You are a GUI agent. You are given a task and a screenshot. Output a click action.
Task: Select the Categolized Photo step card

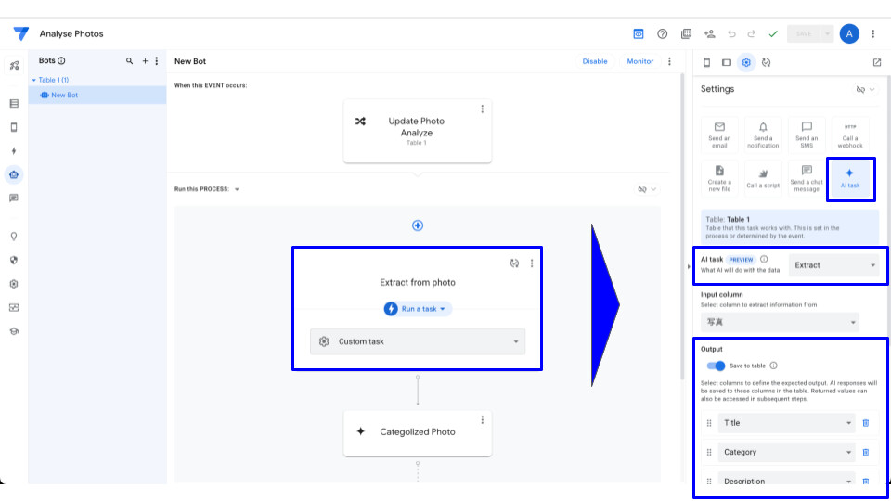tap(417, 432)
